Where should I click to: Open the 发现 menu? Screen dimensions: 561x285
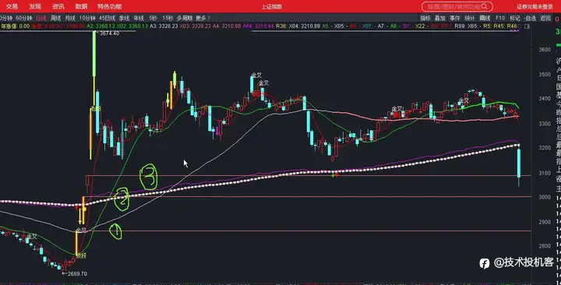point(35,6)
